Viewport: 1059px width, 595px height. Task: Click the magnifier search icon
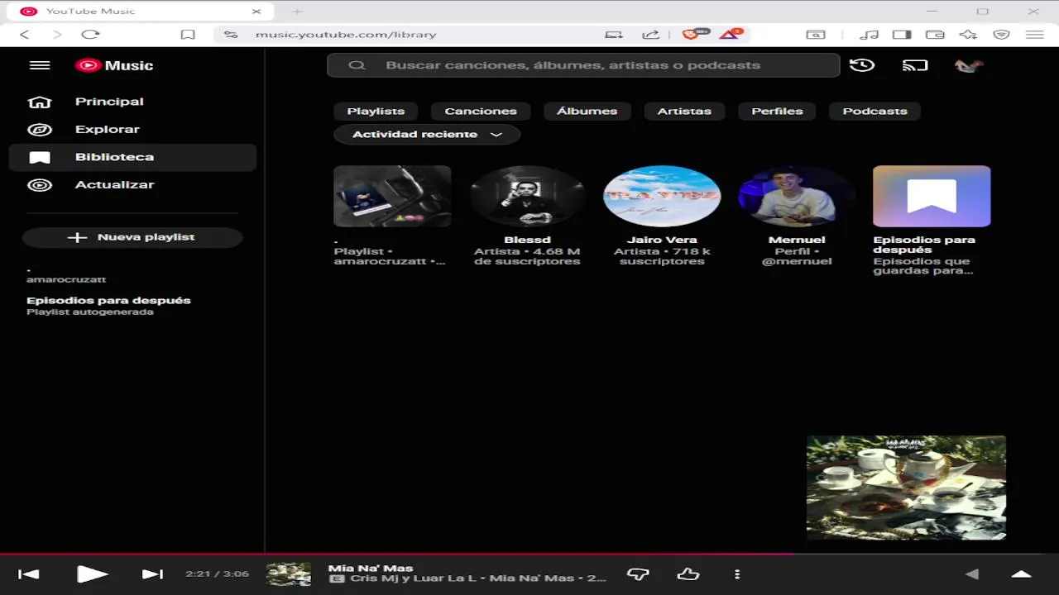[x=357, y=65]
